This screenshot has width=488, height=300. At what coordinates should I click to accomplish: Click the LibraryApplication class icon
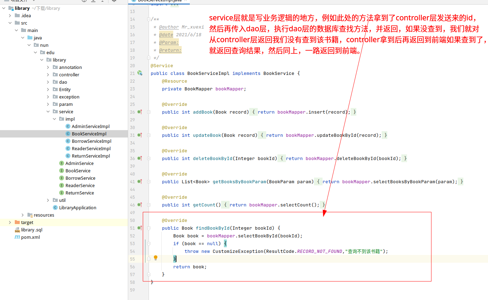coord(55,208)
